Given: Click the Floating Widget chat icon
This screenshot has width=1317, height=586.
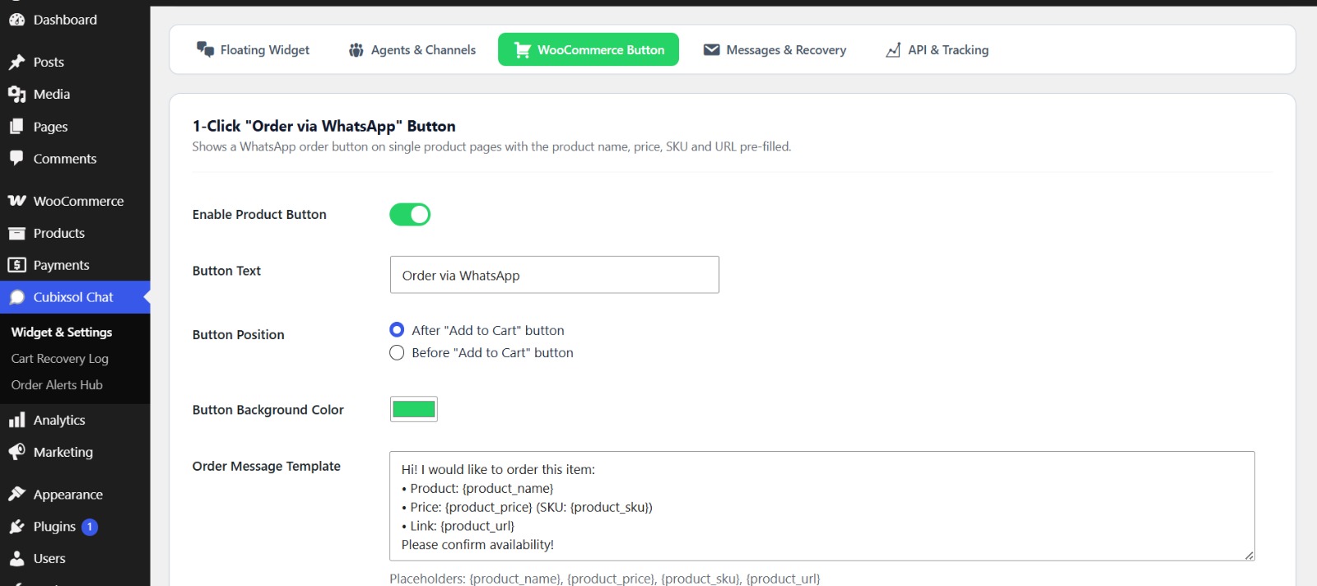Looking at the screenshot, I should pos(205,49).
